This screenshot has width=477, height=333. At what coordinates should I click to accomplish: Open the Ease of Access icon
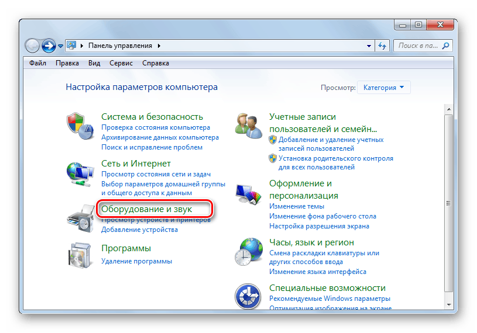tap(248, 296)
